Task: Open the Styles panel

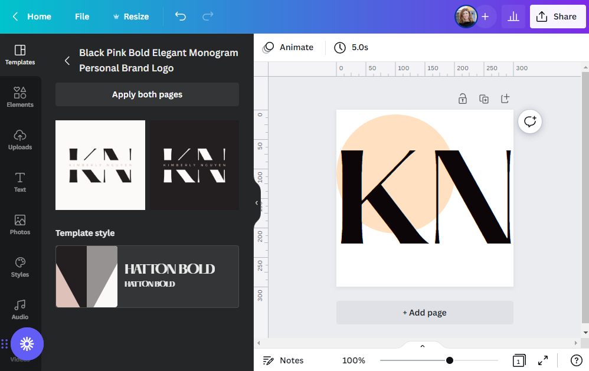Action: coord(20,267)
